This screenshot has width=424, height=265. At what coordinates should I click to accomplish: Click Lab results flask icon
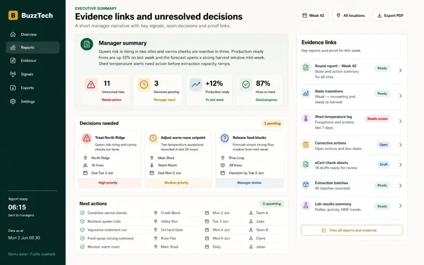(x=306, y=206)
